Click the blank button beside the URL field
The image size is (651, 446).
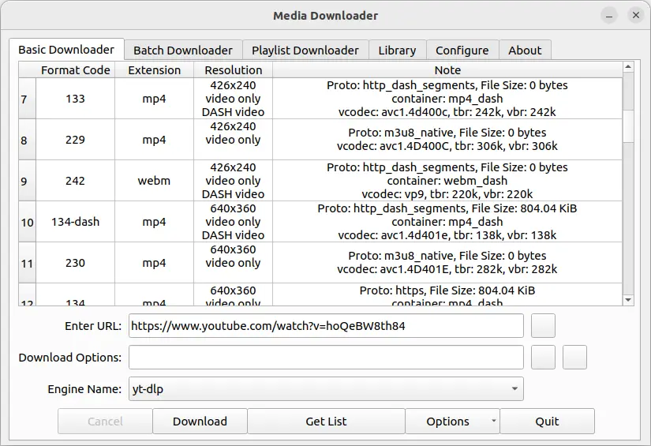pos(543,325)
